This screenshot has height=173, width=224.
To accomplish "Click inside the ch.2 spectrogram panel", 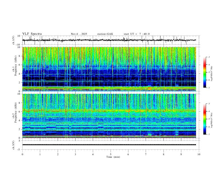I will (x=109, y=116).
